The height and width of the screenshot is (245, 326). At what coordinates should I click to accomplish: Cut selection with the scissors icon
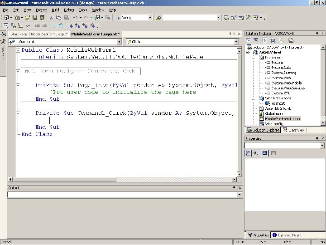51,18
